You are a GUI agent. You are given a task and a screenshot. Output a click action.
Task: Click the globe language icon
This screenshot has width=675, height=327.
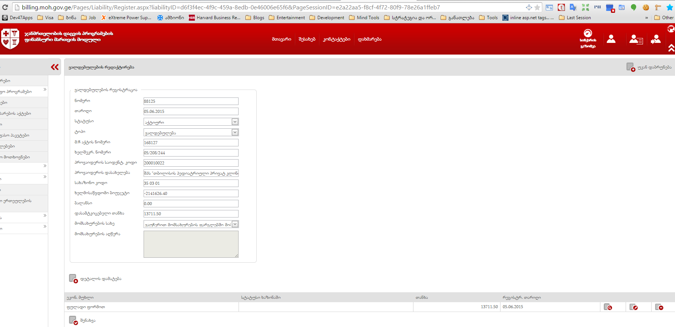point(671,29)
